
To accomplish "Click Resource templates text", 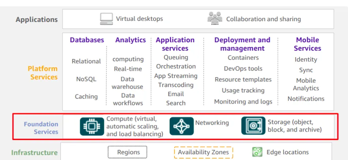I will (243, 79).
